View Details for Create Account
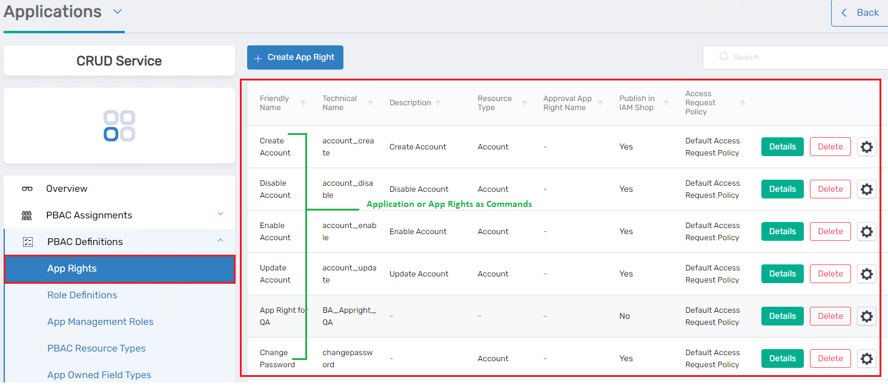The image size is (888, 386). (x=783, y=147)
